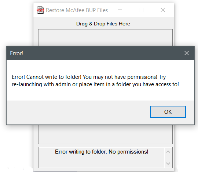198x172 pixels.
Task: Click the "Drag & Drop Files Here" label
Action: click(103, 24)
